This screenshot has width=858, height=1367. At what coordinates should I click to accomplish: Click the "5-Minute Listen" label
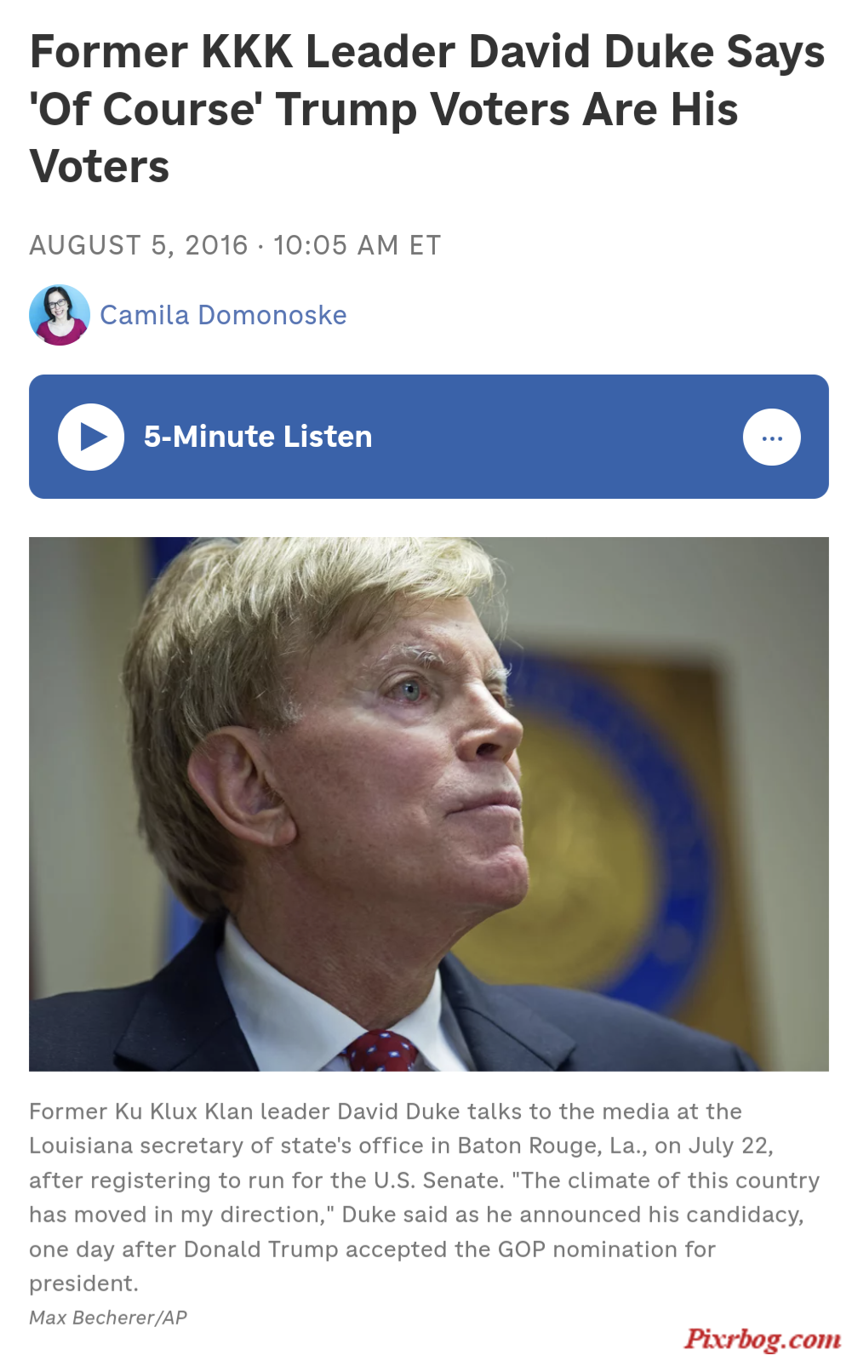[x=258, y=437]
